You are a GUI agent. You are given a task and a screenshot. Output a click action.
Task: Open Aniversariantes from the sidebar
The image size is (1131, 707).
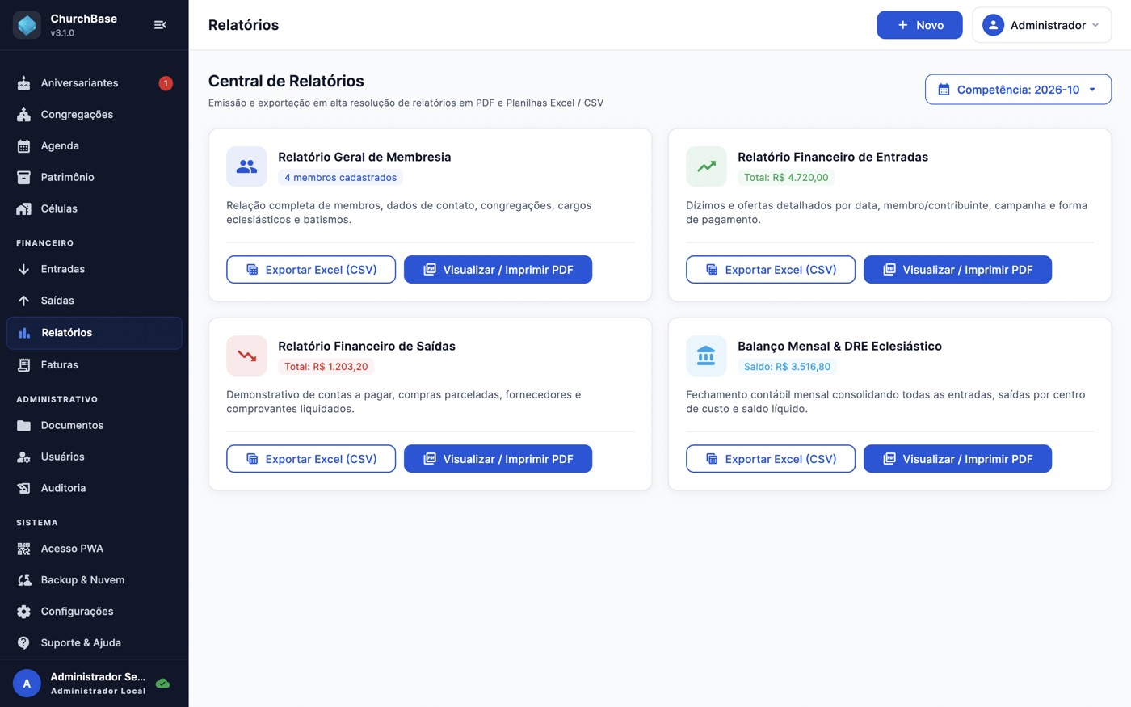95,83
